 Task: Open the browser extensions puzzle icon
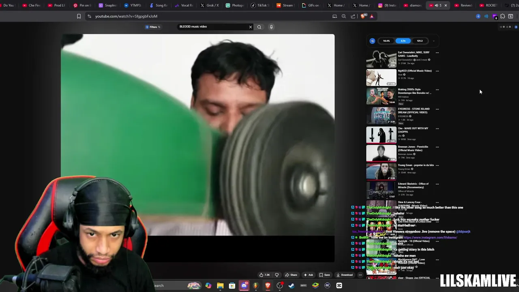pos(502,16)
